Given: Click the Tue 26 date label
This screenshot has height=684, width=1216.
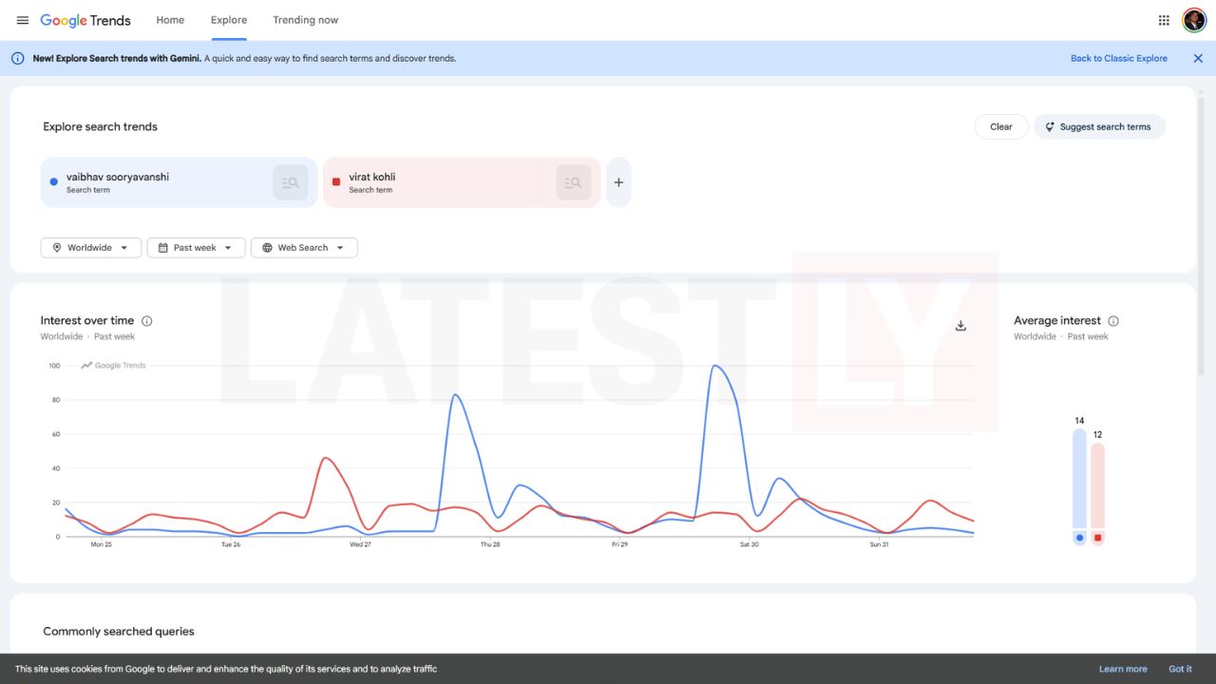Looking at the screenshot, I should 230,544.
